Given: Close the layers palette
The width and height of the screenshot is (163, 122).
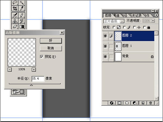Looking at the screenshot, I should click(156, 11).
